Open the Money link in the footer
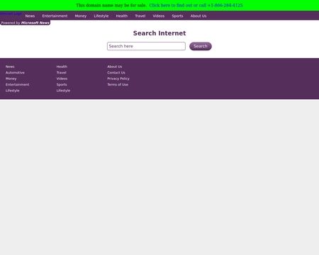The width and height of the screenshot is (319, 255). pyautogui.click(x=11, y=79)
